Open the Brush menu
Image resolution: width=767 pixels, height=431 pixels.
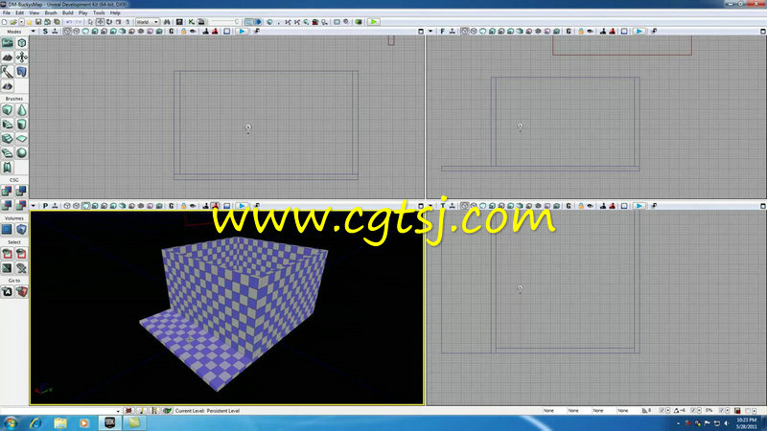51,12
